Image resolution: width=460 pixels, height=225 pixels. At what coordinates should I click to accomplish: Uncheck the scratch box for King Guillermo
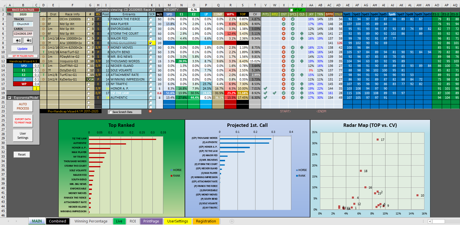pyautogui.click(x=150, y=43)
